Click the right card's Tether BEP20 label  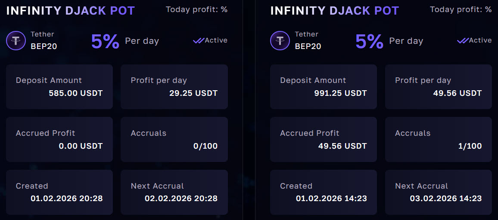[x=308, y=40]
